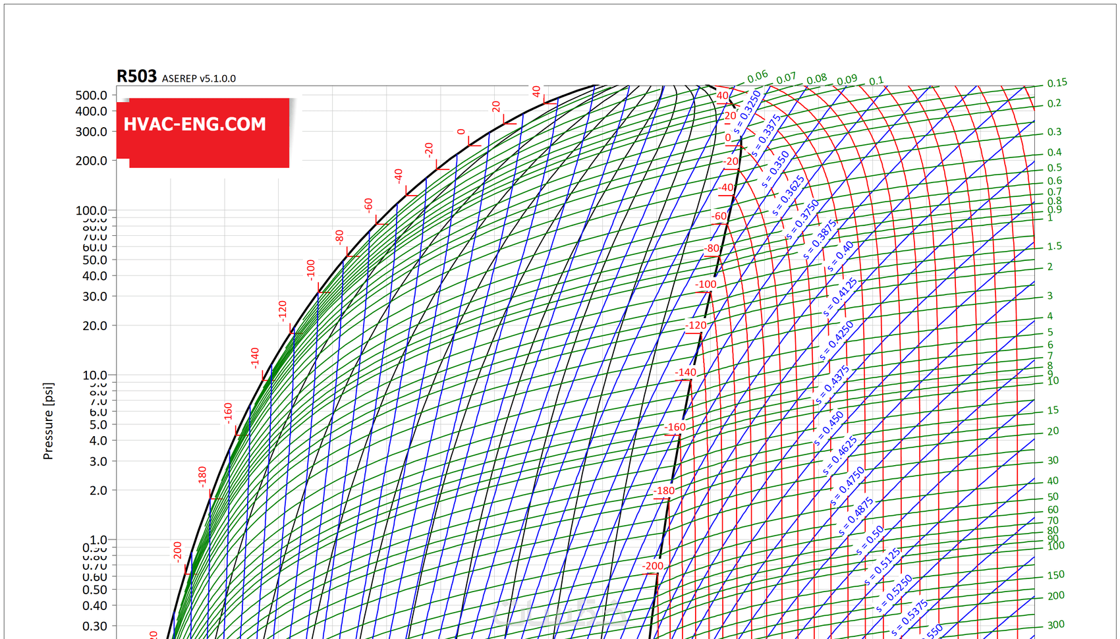Pick the green 300 specific volume label
Screen dimensions: 1120x639
[x=1055, y=625]
